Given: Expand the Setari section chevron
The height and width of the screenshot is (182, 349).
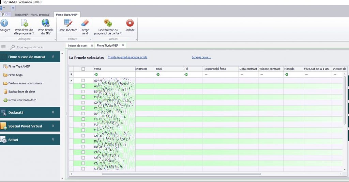Looking at the screenshot, I should (53, 140).
